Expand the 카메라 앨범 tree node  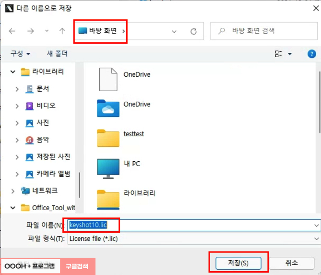pyautogui.click(x=17, y=174)
